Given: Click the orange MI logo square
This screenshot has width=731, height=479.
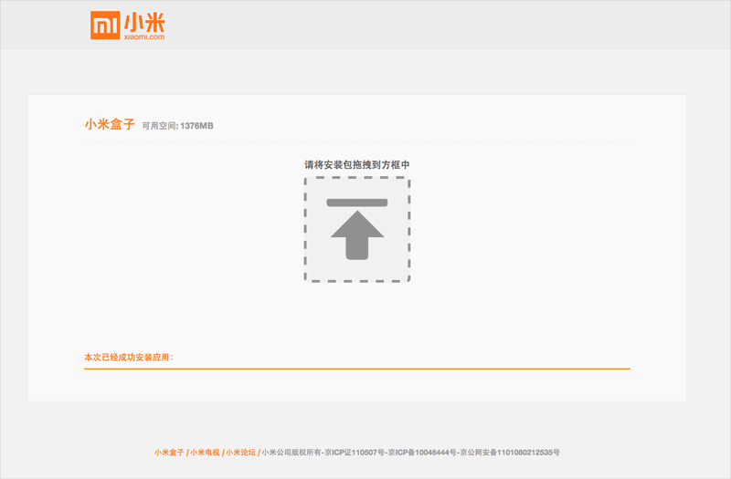Looking at the screenshot, I should 105,26.
